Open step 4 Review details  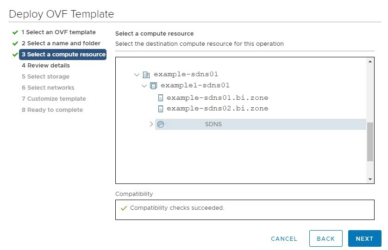(x=46, y=66)
